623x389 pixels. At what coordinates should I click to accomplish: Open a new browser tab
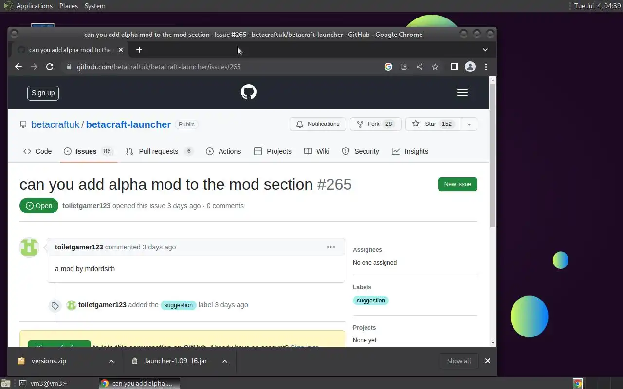click(139, 50)
